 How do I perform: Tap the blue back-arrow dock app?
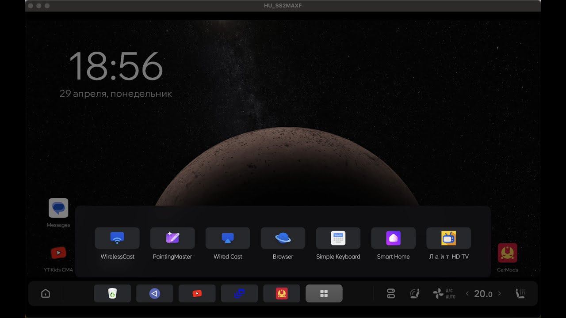point(155,294)
